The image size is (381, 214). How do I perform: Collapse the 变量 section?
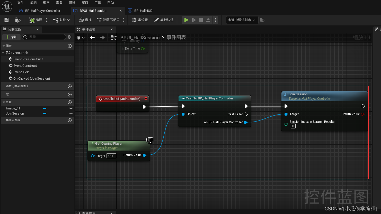point(4,102)
